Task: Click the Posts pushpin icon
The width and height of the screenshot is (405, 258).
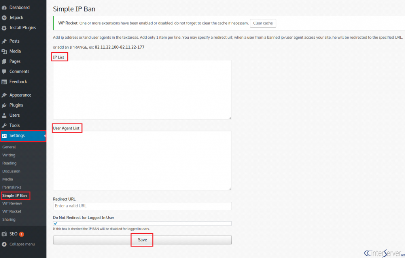Action: tap(4, 41)
